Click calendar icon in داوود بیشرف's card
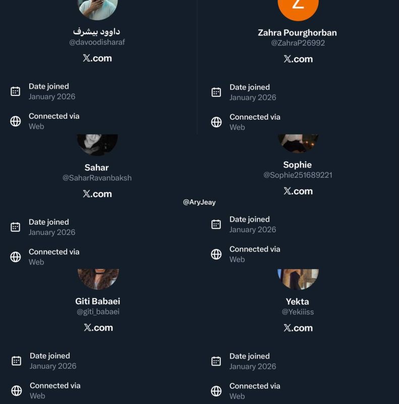The width and height of the screenshot is (399, 404). (x=16, y=91)
